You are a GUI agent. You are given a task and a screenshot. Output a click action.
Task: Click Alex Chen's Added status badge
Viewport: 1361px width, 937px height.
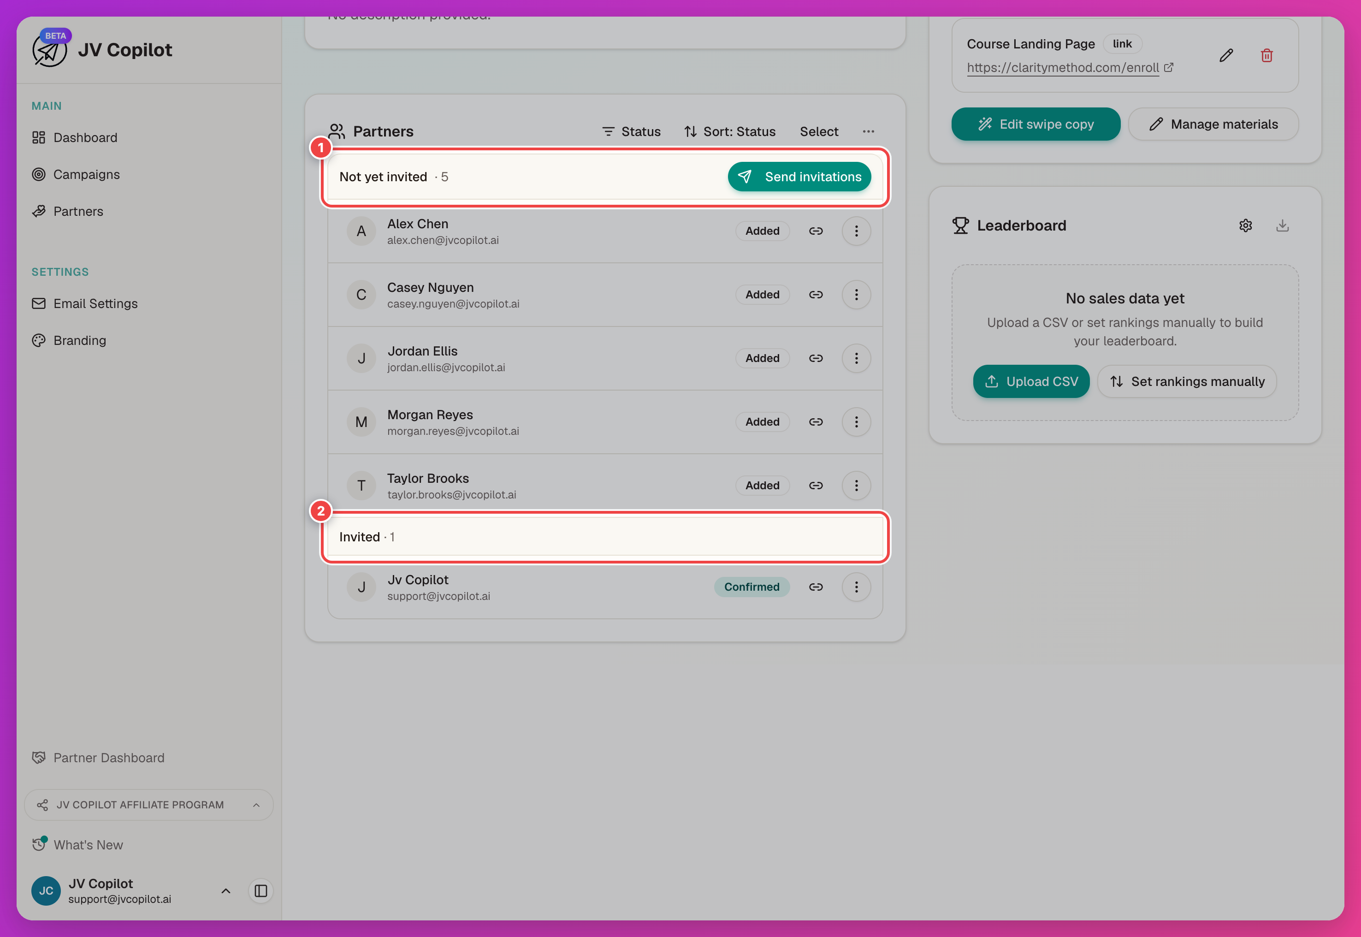763,231
